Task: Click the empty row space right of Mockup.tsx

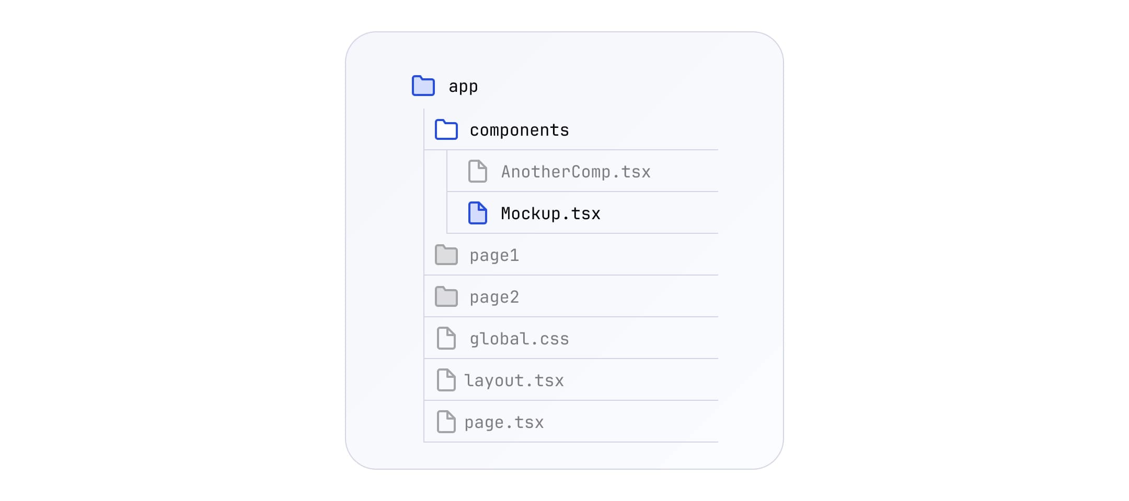Action: click(x=664, y=213)
